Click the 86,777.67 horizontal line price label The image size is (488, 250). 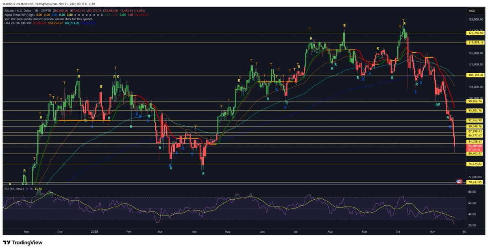tap(475, 135)
